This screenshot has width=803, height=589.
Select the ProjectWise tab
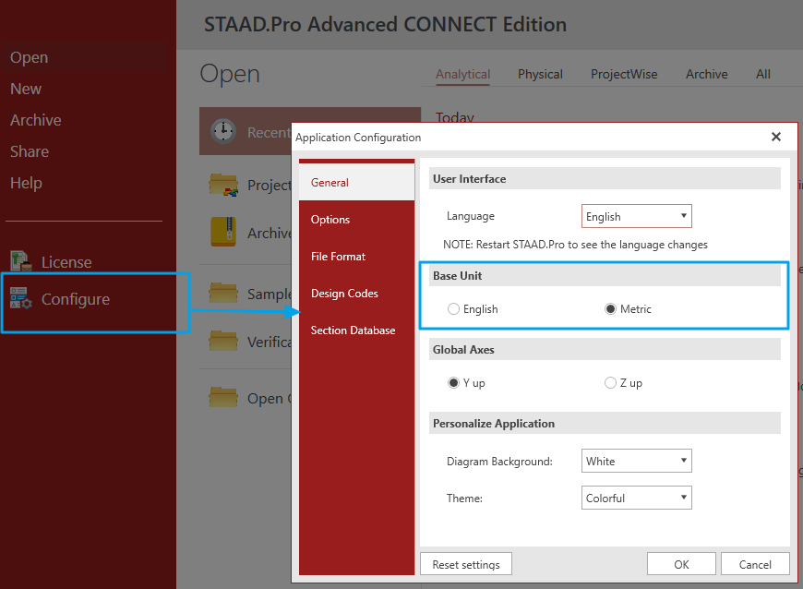(624, 74)
